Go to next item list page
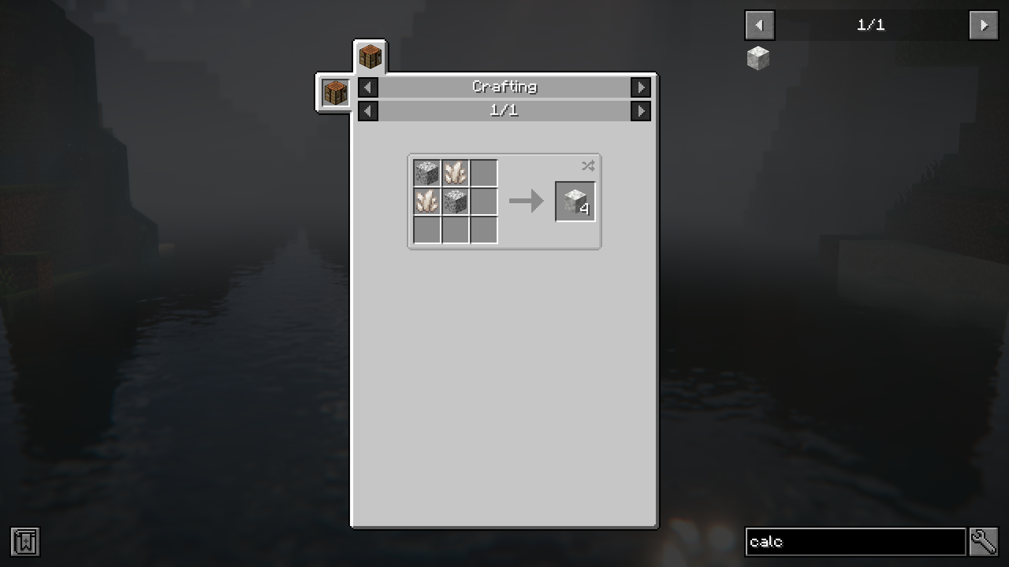 [x=984, y=25]
